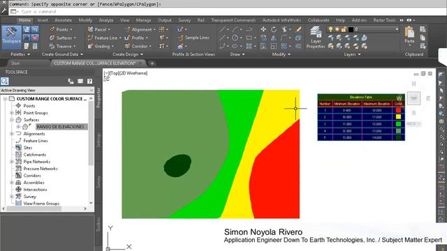The width and height of the screenshot is (447, 251).
Task: Collapse the Surfaces tree node
Action: click(x=12, y=120)
